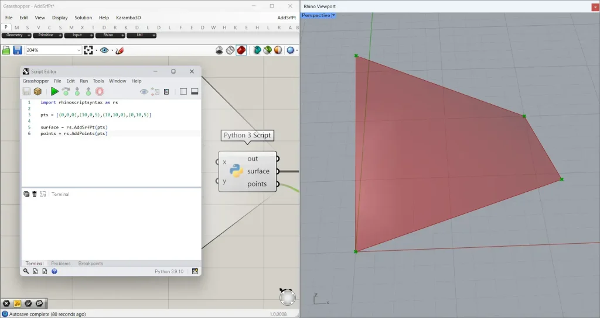The width and height of the screenshot is (600, 318).
Task: Open the Run menu in Script Editor
Action: 84,81
